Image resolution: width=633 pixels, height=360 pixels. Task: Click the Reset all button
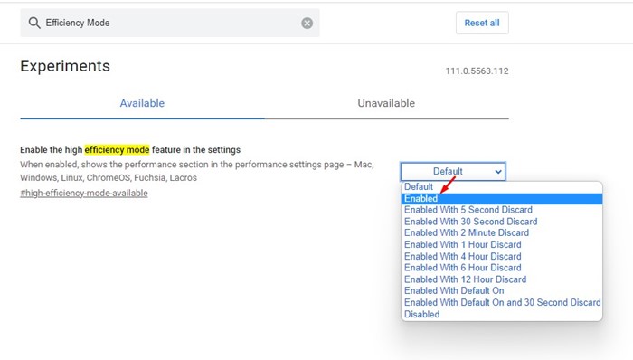[x=482, y=23]
